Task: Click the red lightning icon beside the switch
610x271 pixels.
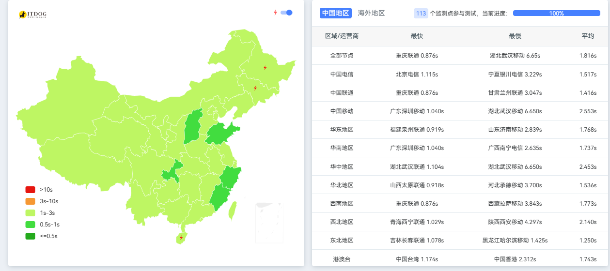Action: [275, 13]
